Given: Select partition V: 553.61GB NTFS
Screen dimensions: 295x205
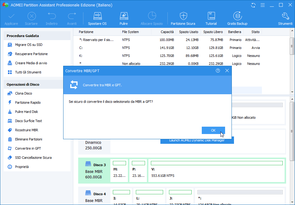Looking at the screenshot, I should 216,171.
